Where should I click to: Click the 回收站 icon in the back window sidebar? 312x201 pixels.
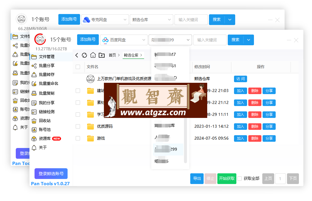15,101
